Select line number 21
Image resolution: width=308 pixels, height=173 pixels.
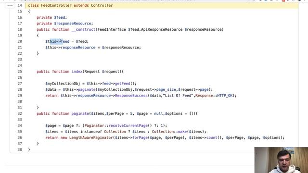click(20, 48)
